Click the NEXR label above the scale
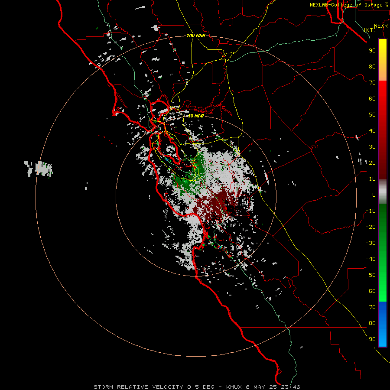This screenshot has height=390, width=390. 381,26
